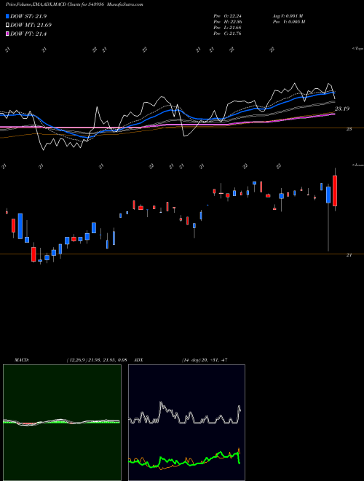This screenshot has width=364, height=481.
Task: Click the 'ADX' panel heading
Action: point(138,360)
